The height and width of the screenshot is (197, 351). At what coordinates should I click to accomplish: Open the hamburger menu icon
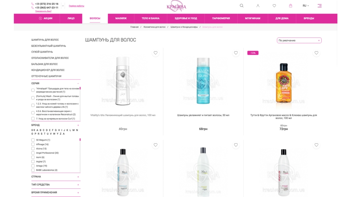[320, 6]
